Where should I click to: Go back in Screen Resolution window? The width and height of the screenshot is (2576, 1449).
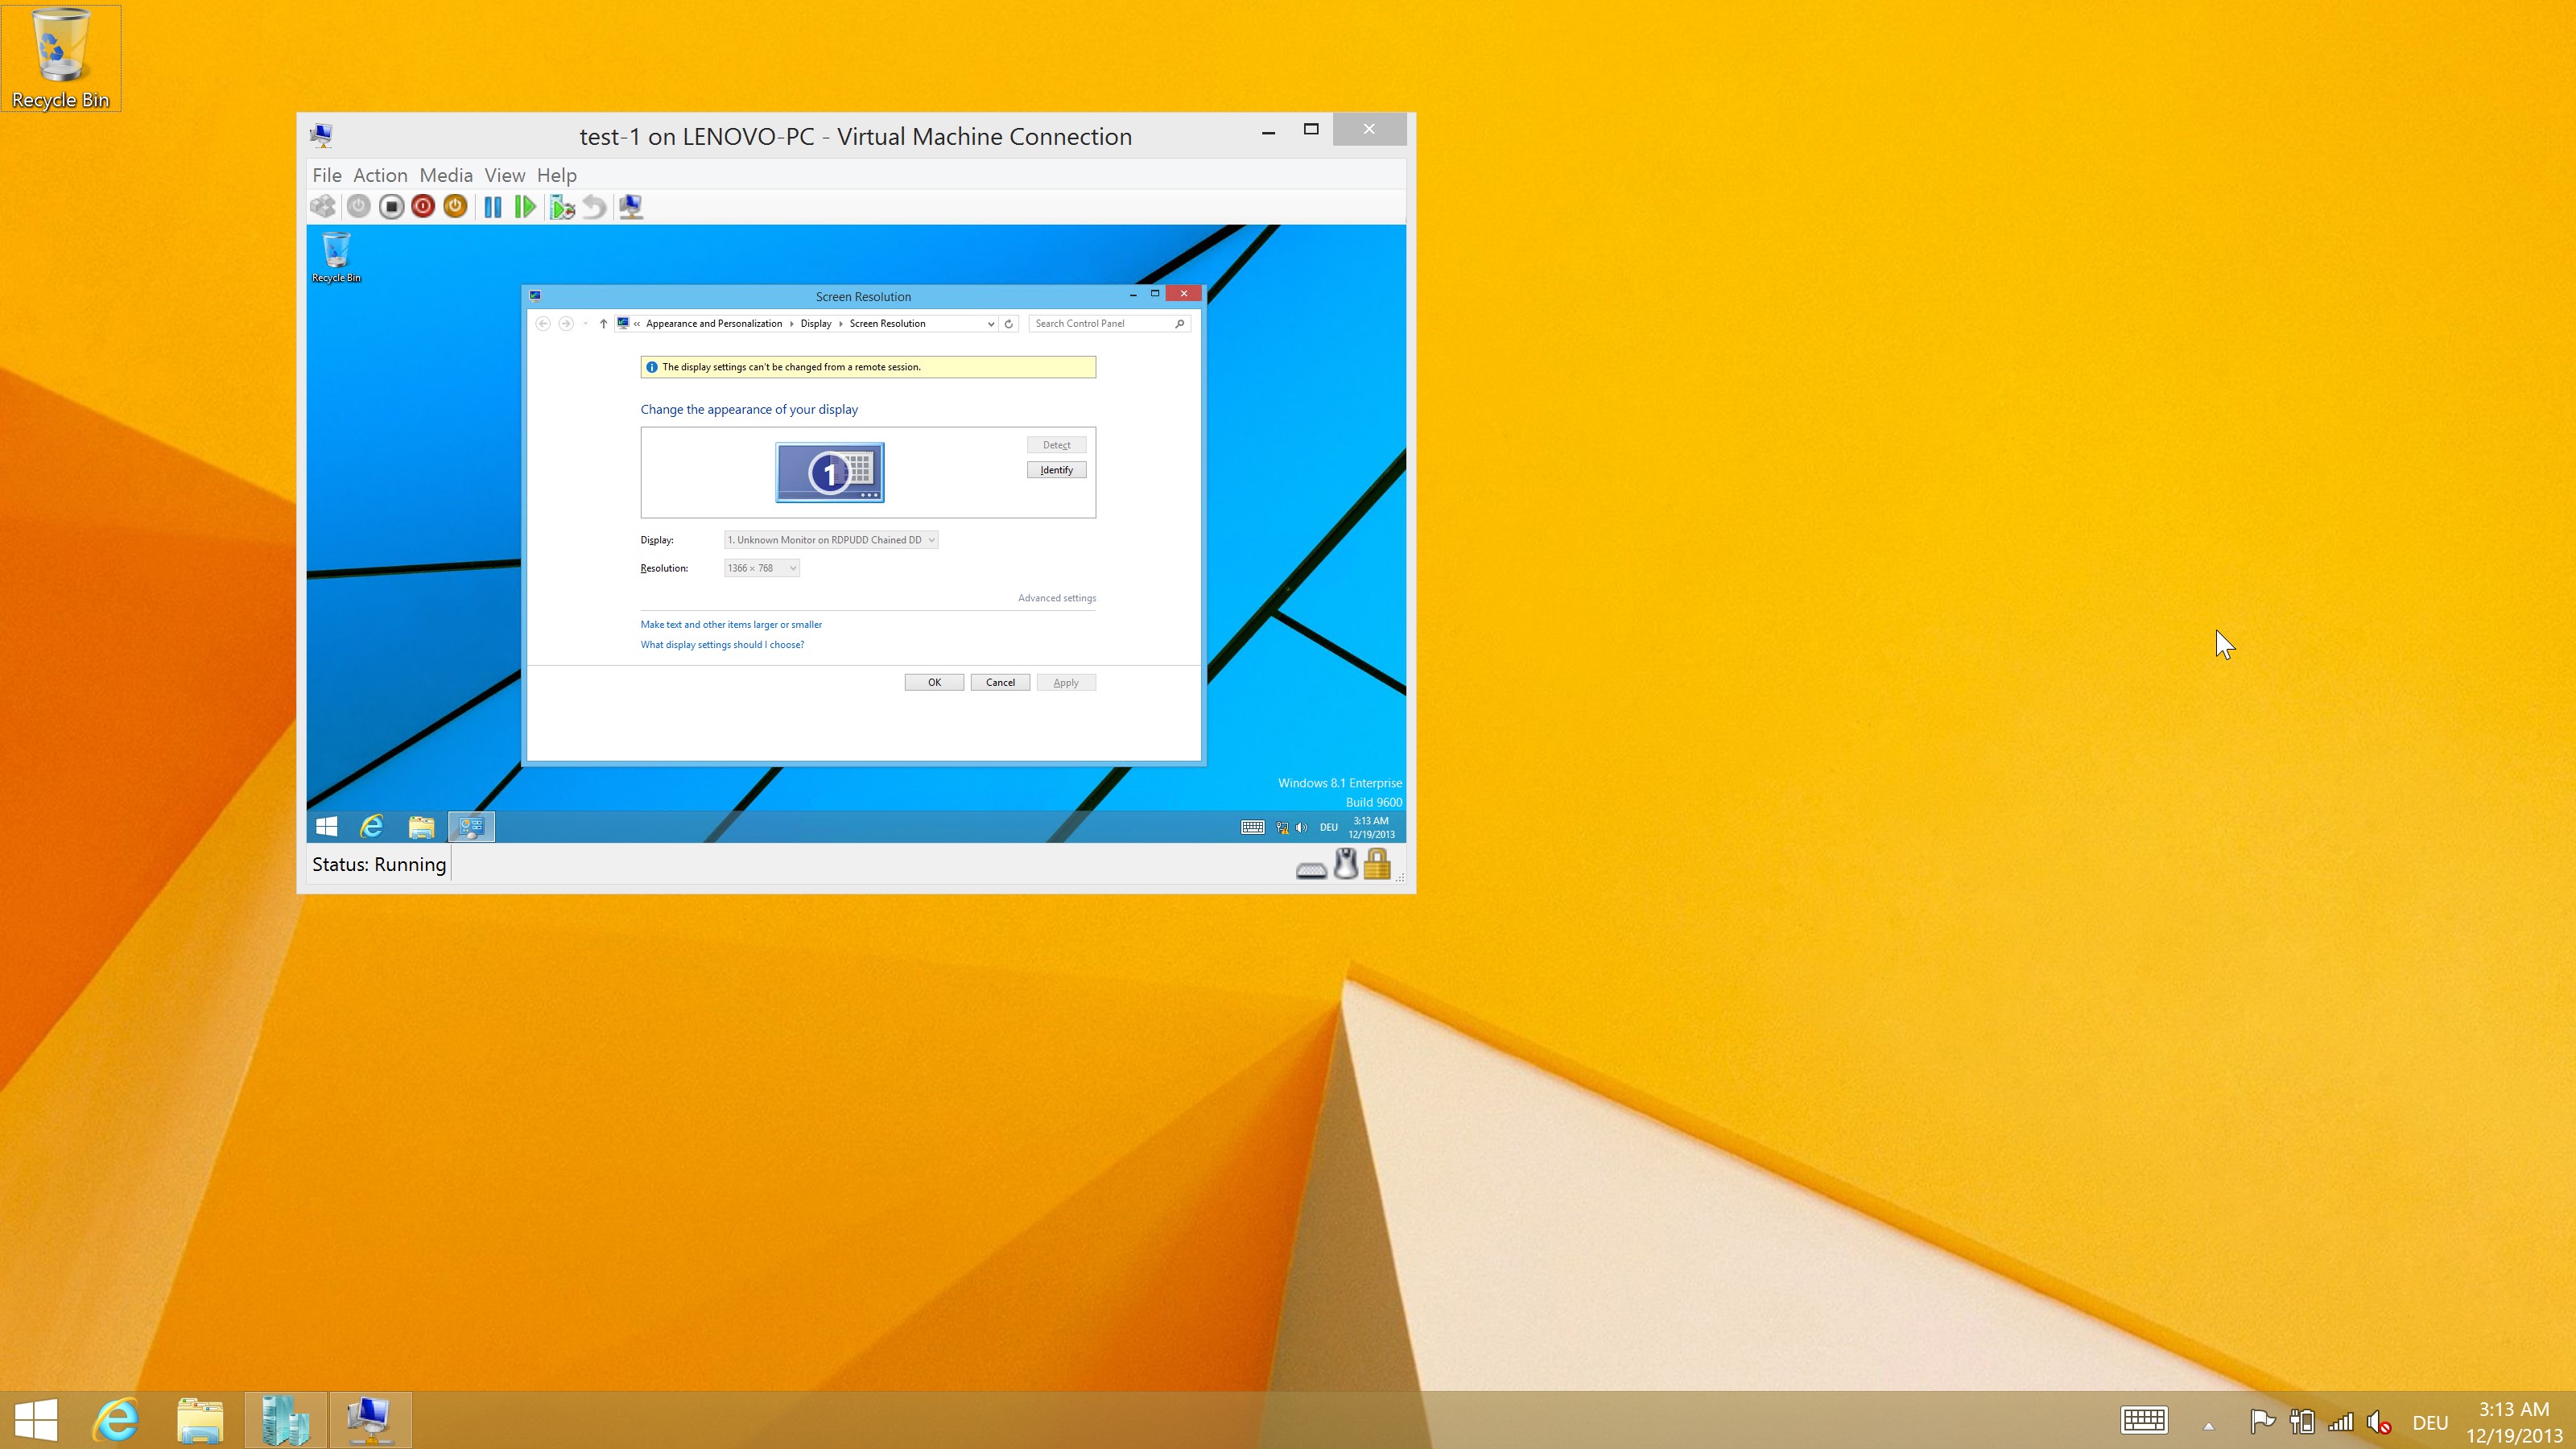[x=543, y=323]
